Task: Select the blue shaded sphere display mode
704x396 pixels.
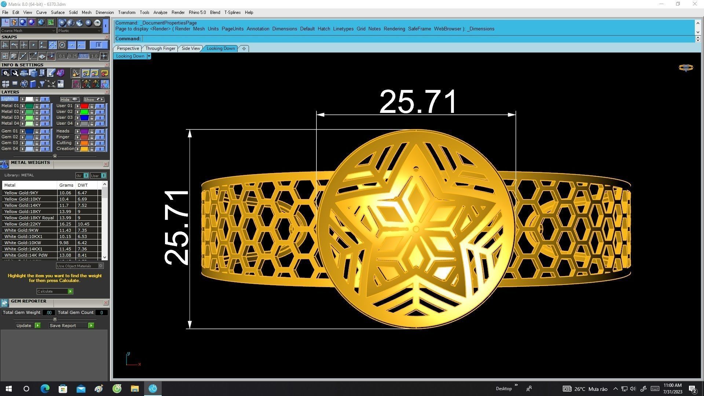Action: coord(23,22)
